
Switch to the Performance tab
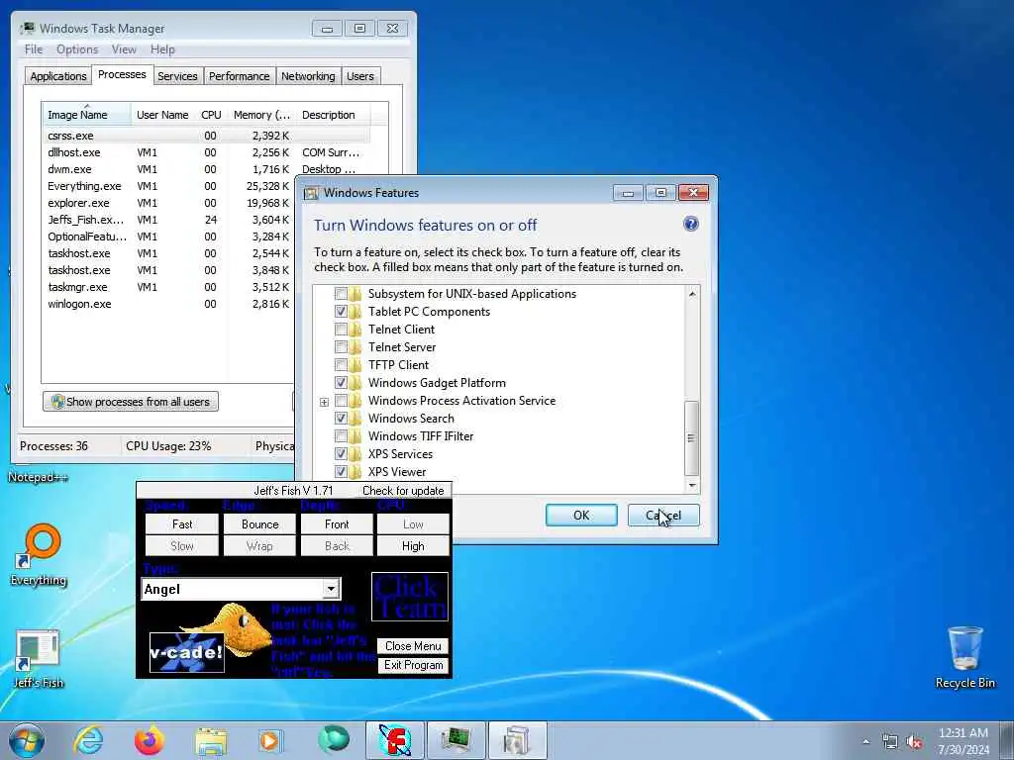tap(240, 76)
